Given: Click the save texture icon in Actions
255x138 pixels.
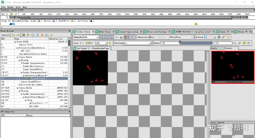Looking at the screenshot, I should coord(206,37).
